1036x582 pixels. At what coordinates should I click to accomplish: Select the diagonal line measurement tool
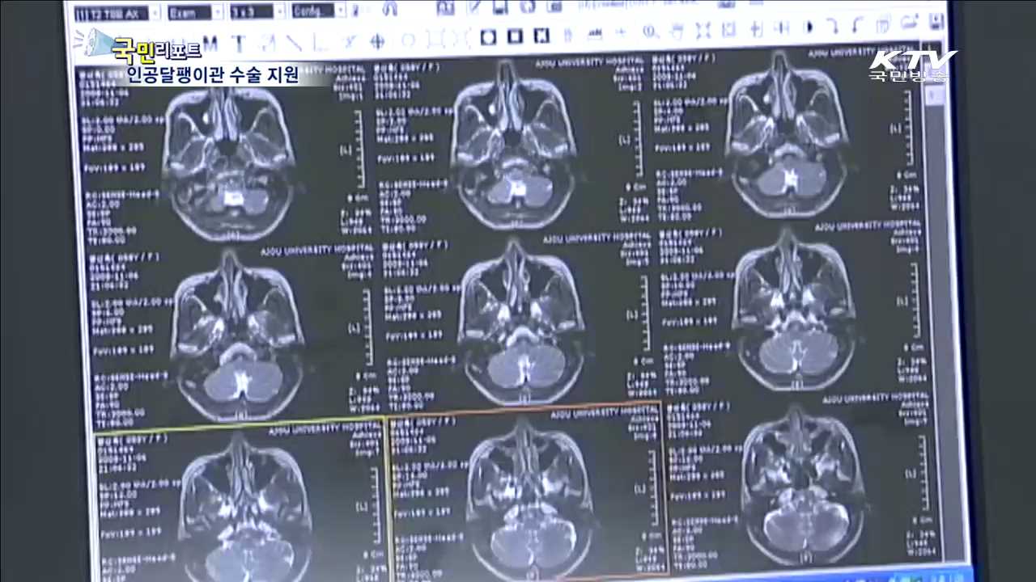point(293,41)
